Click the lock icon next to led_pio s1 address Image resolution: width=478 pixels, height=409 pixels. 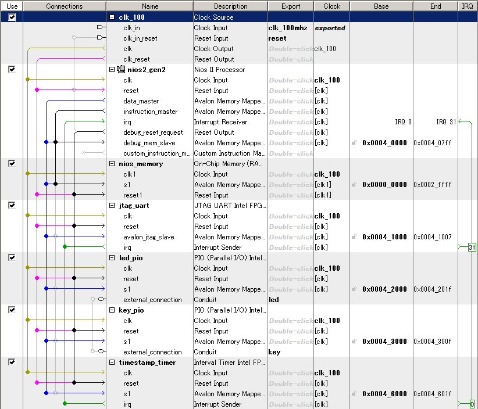[x=354, y=289]
